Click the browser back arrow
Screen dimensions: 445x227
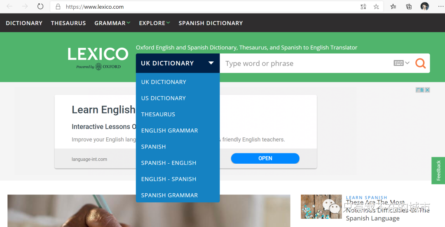coord(9,7)
